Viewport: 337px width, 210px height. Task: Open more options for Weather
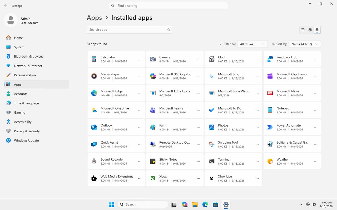tap(316, 161)
